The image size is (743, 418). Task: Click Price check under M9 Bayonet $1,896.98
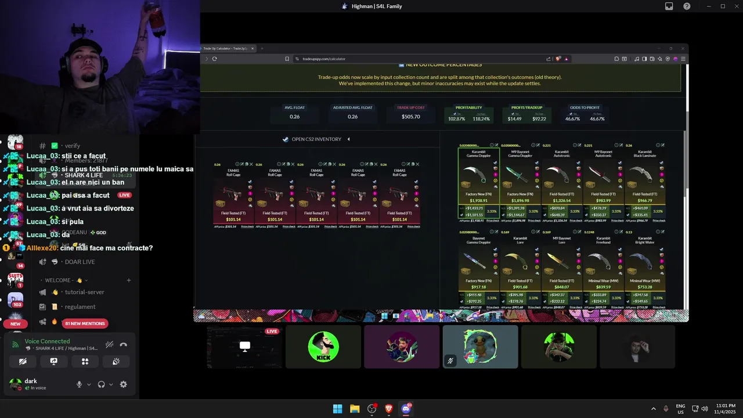pos(534,221)
